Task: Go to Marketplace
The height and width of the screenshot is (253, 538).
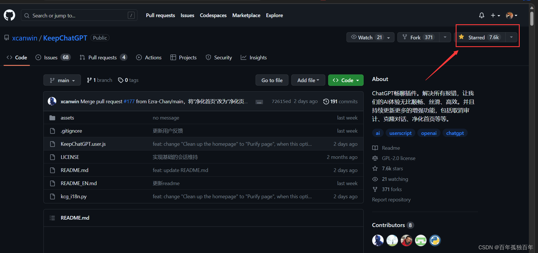Action: click(x=246, y=15)
